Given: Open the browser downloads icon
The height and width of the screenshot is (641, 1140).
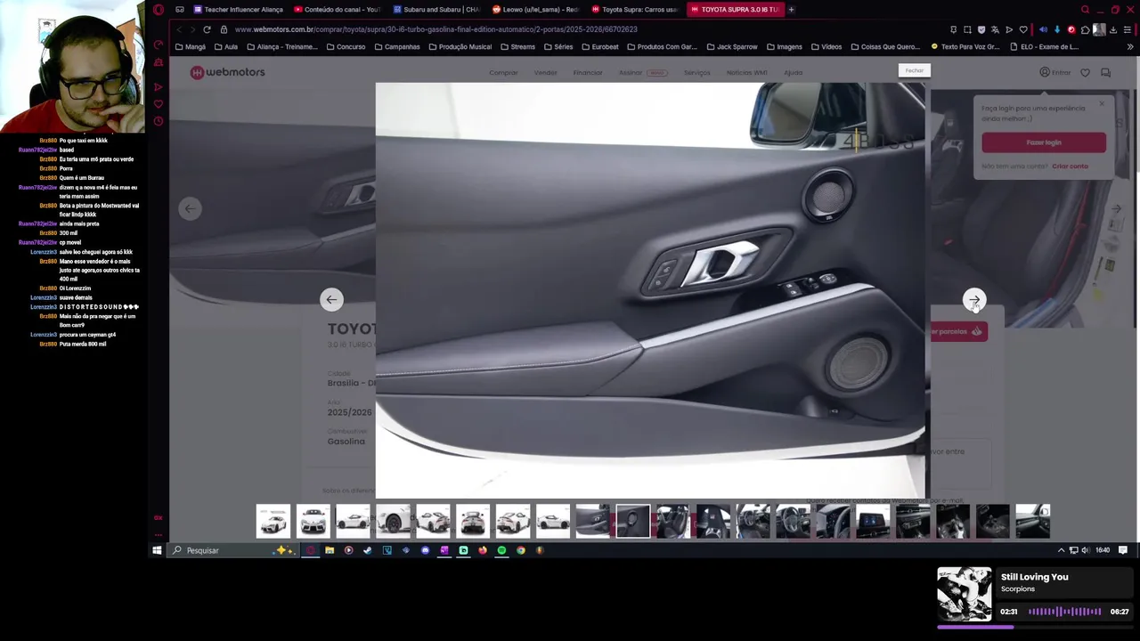Looking at the screenshot, I should (1113, 29).
